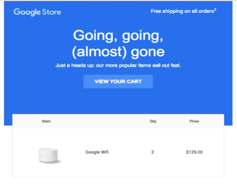237x188 pixels.
Task: Open the Google Wifi product name
Action: point(97,152)
